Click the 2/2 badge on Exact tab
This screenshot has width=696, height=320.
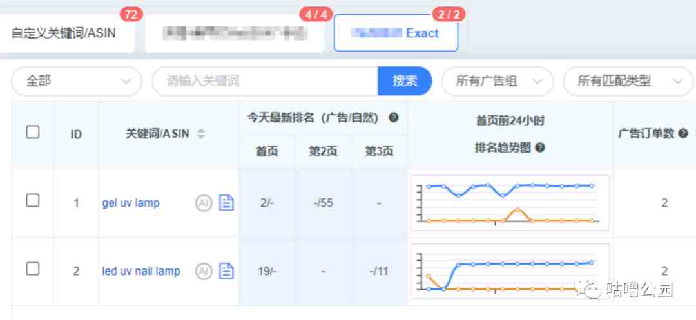[449, 15]
